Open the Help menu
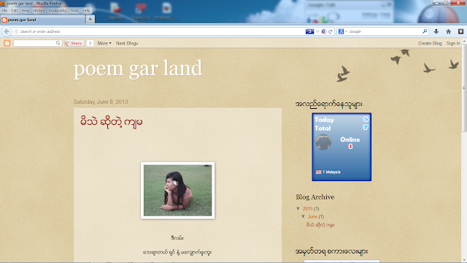The height and width of the screenshot is (263, 467). tap(86, 10)
